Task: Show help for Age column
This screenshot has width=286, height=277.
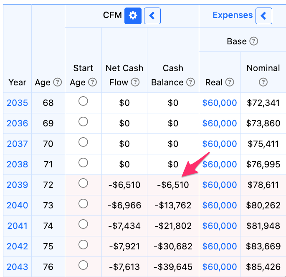Action: tap(58, 82)
